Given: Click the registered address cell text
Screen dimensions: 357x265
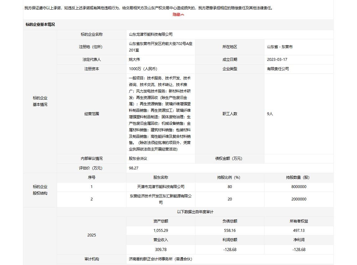Looking at the screenshot, I should [x=160, y=47].
